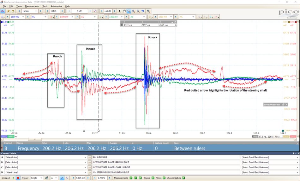Click the red stop capture button
The image size is (300, 181).
click(x=18, y=178)
